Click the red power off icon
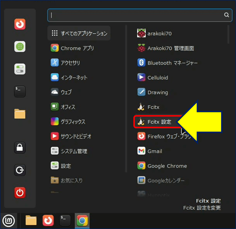The height and width of the screenshot is (229, 236). pos(20,192)
